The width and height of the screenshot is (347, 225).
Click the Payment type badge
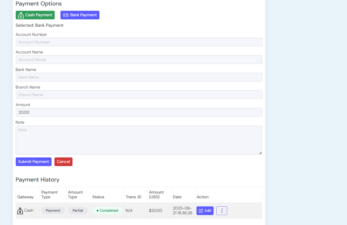[x=53, y=211]
